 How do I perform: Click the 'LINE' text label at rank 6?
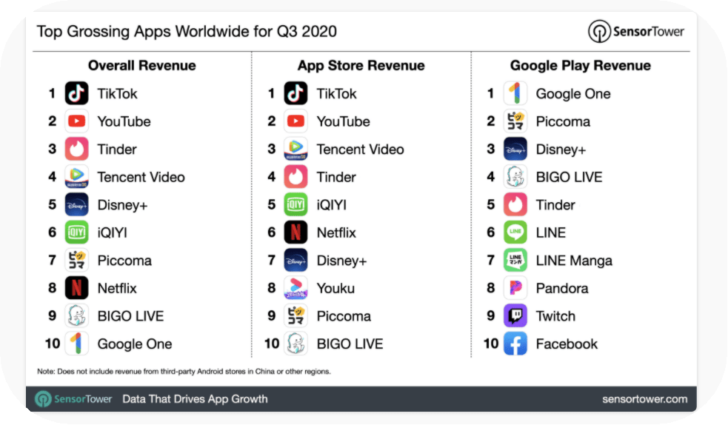(x=551, y=233)
